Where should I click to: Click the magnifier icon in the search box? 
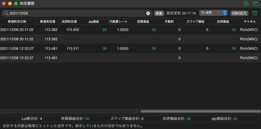6,13
